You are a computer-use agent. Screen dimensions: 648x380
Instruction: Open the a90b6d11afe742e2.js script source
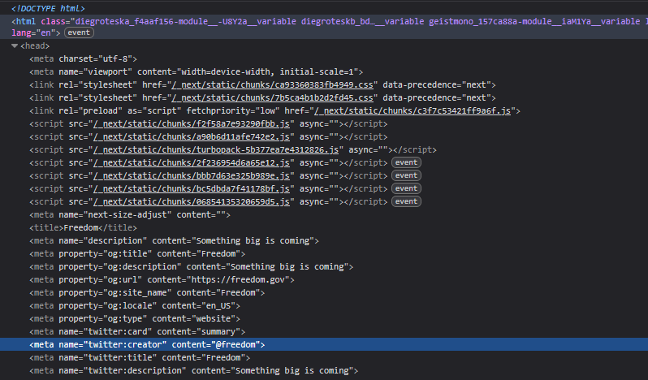pos(192,136)
